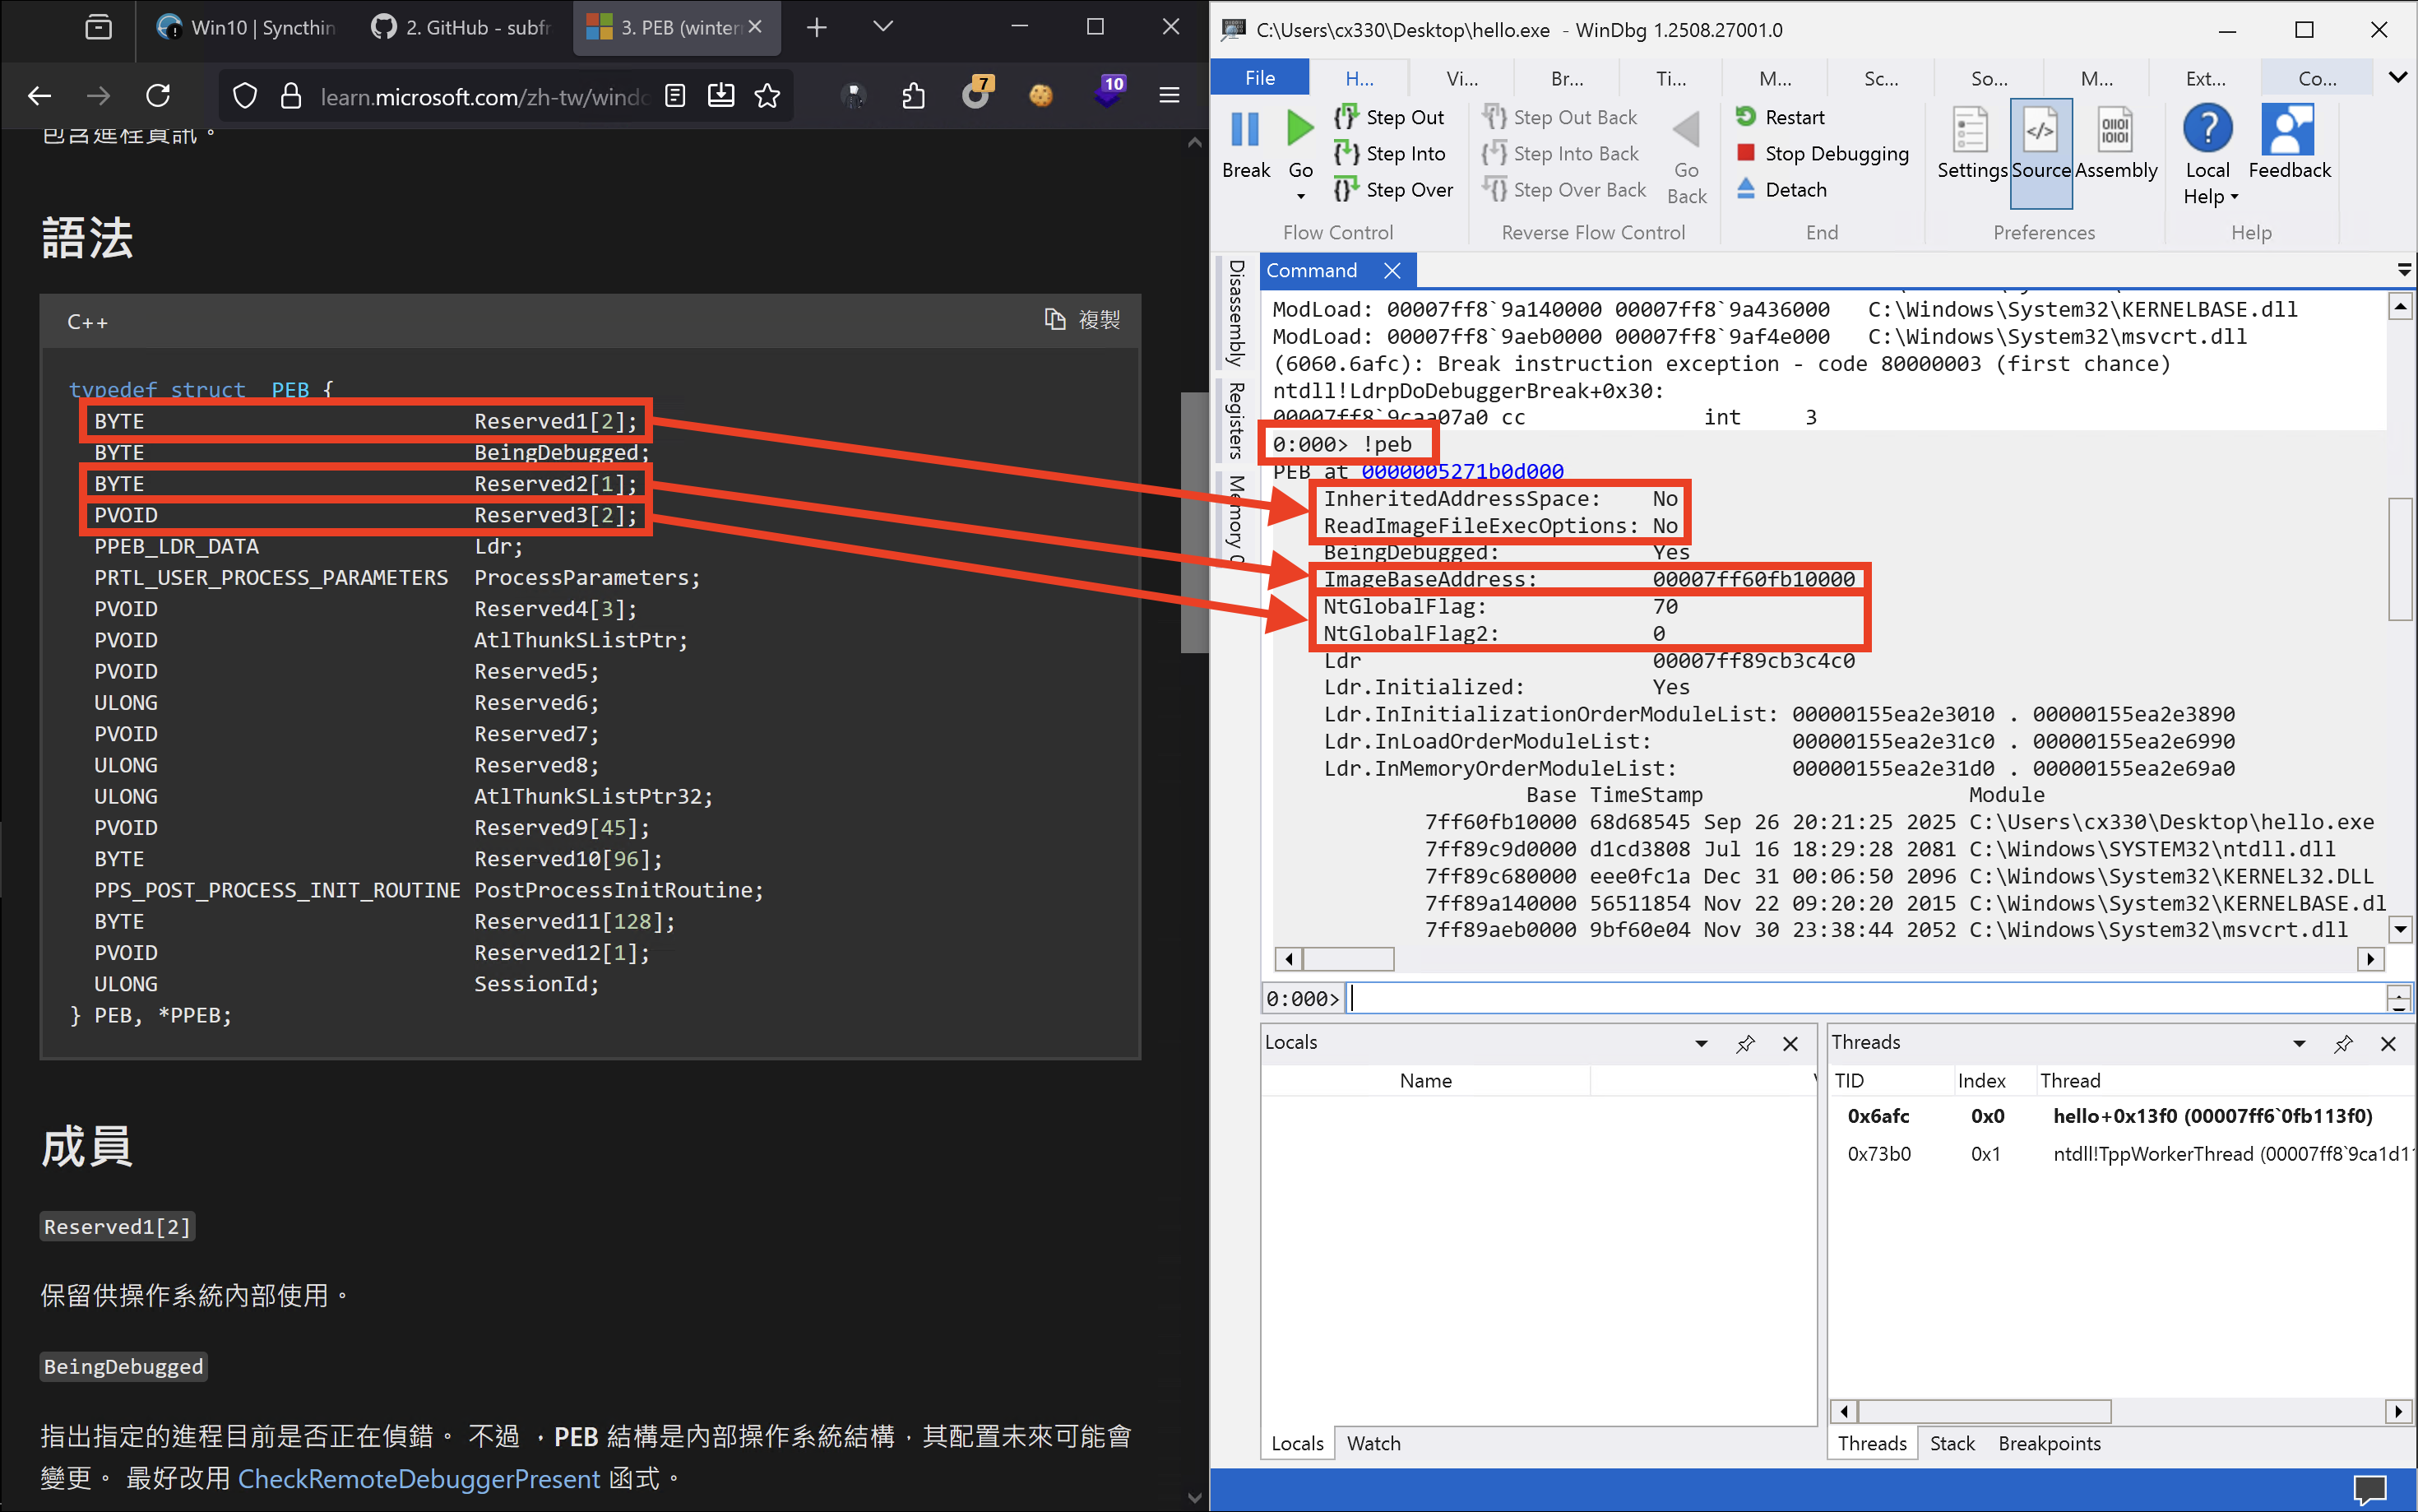Select thread 0x73b0 row
Viewport: 2418px width, 1512px height.
pyautogui.click(x=2122, y=1154)
